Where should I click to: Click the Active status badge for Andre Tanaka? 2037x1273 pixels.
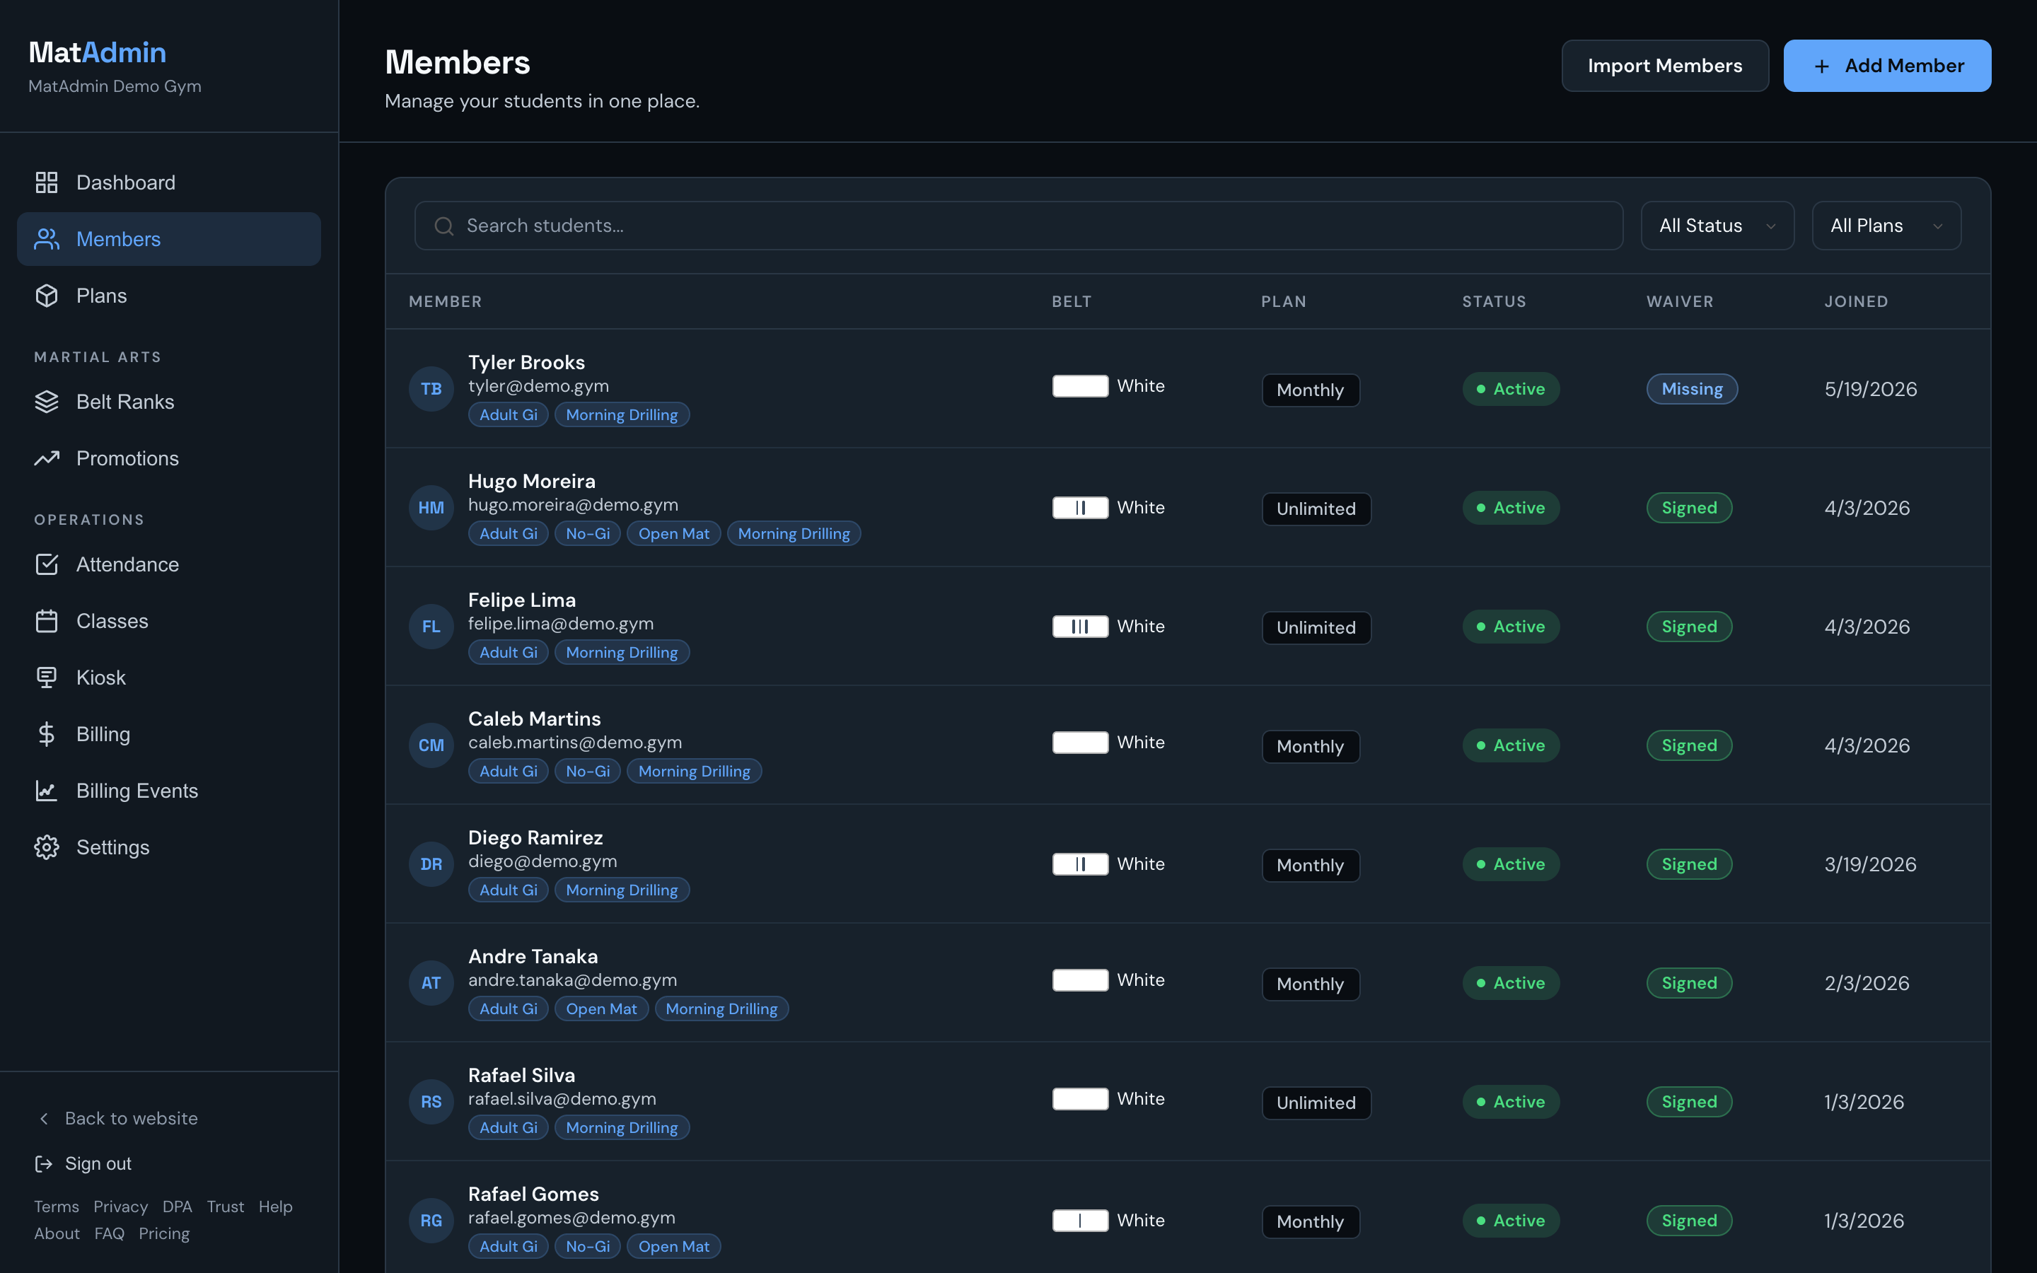(x=1511, y=982)
